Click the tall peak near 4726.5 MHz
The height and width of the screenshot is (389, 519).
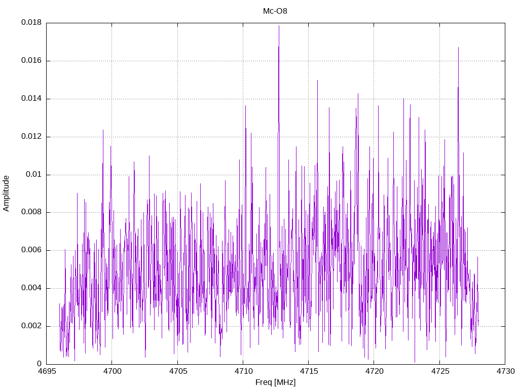pyautogui.click(x=458, y=48)
